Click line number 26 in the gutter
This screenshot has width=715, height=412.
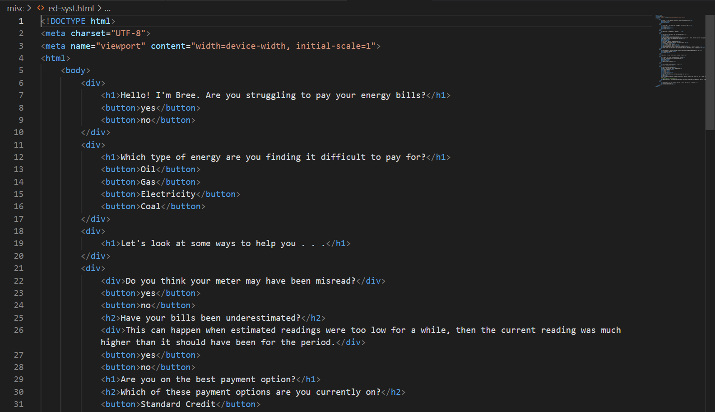[19, 330]
